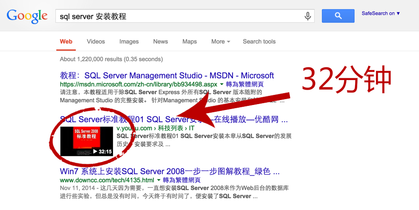Switch to the Videos tab

point(96,42)
